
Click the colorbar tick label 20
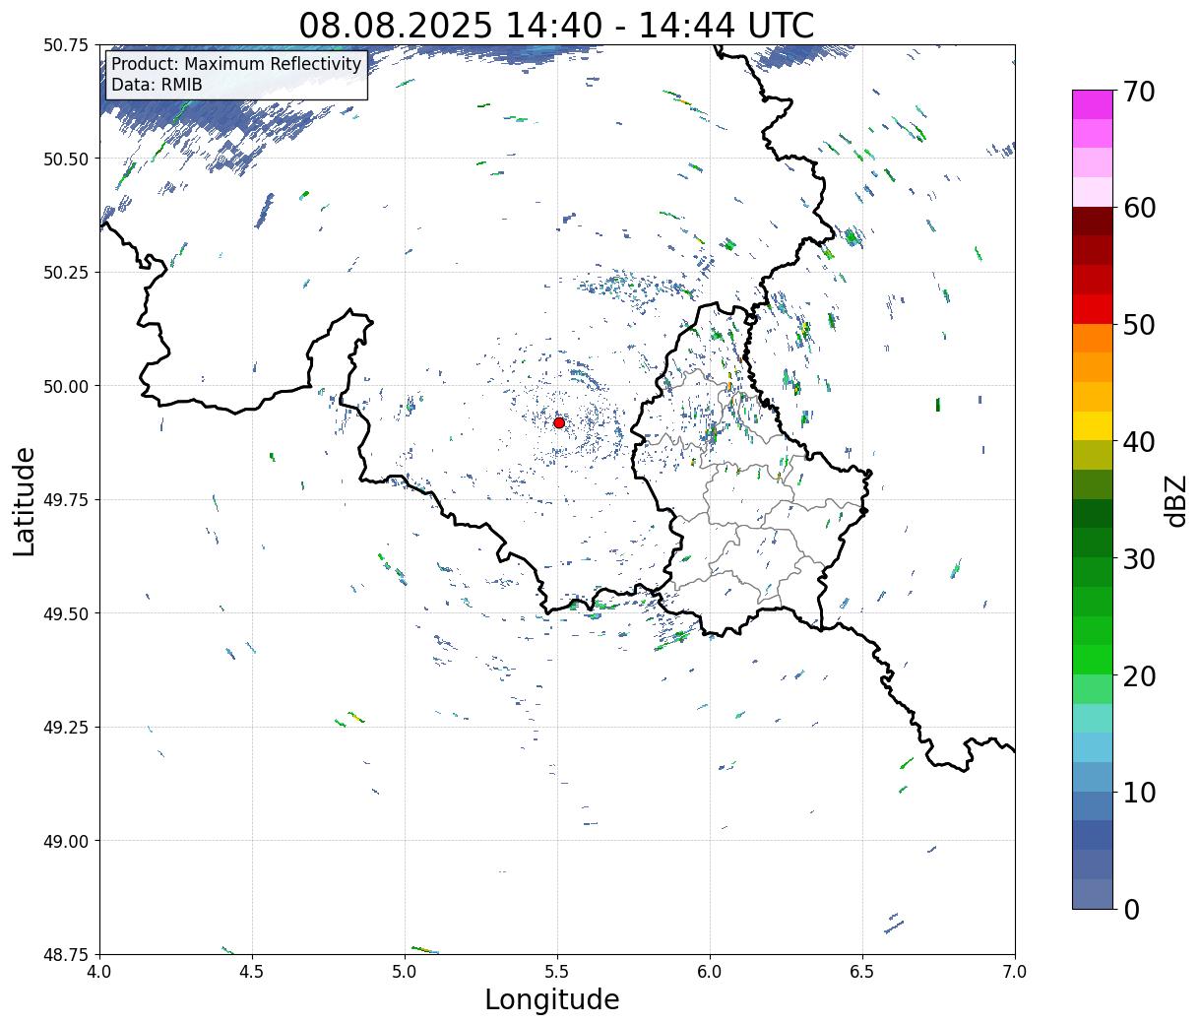[1138, 675]
